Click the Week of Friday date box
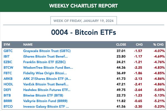 coord(84,21)
